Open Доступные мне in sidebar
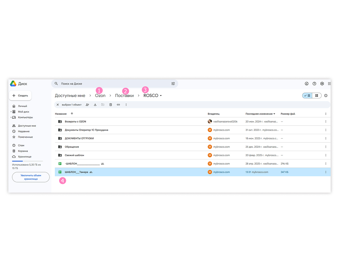The width and height of the screenshot is (339, 262). coord(27,126)
